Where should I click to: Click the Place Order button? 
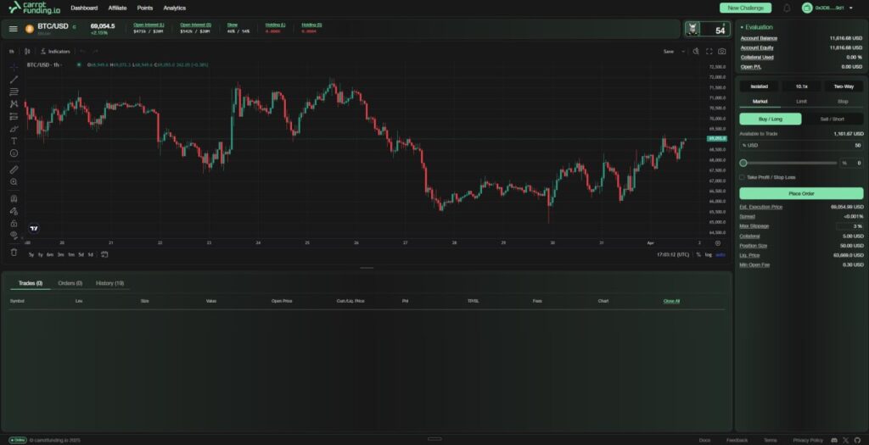801,193
